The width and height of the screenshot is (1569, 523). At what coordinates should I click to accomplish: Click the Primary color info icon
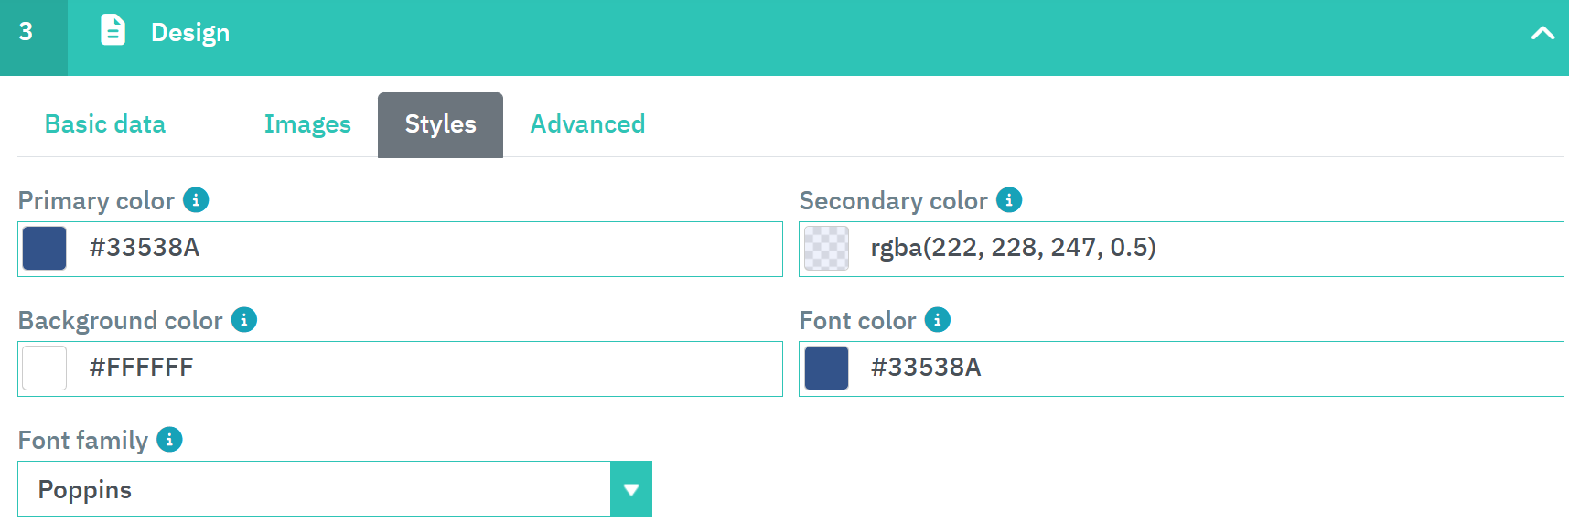[196, 199]
